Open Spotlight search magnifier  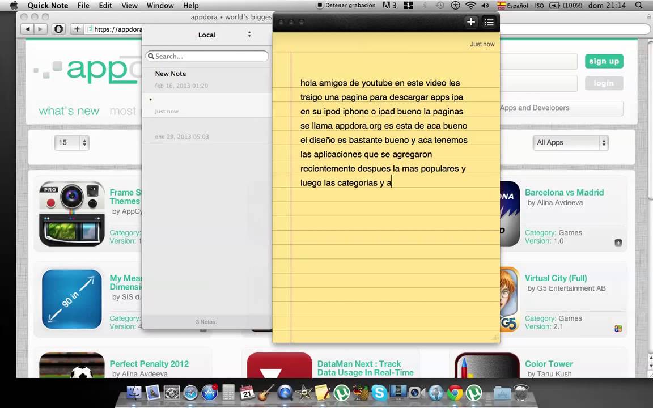pyautogui.click(x=639, y=6)
